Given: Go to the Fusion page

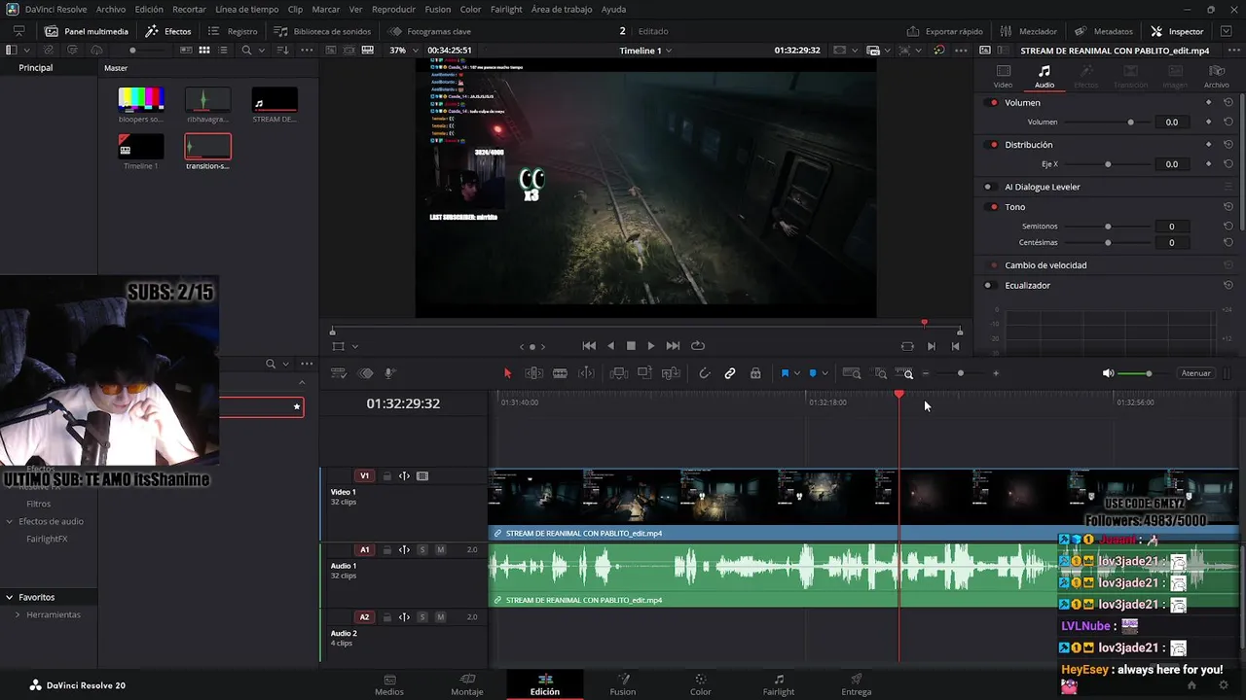Looking at the screenshot, I should 623,684.
